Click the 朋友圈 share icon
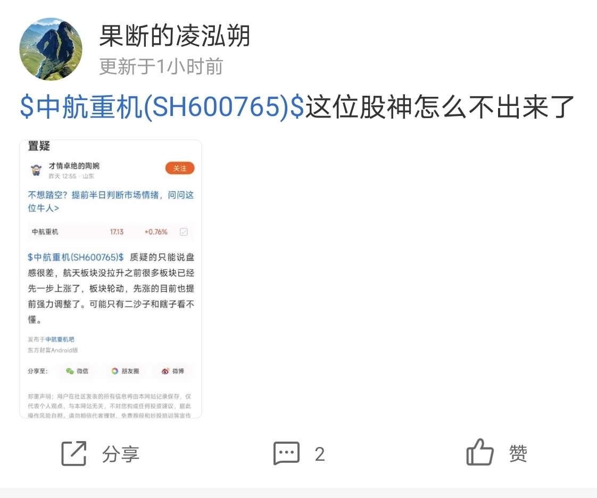Image resolution: width=597 pixels, height=498 pixels. tap(125, 371)
